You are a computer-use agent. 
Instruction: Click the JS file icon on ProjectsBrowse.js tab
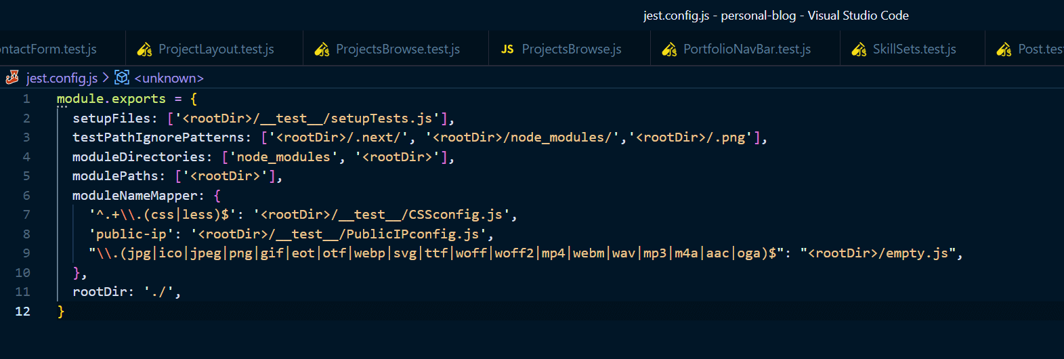click(507, 49)
